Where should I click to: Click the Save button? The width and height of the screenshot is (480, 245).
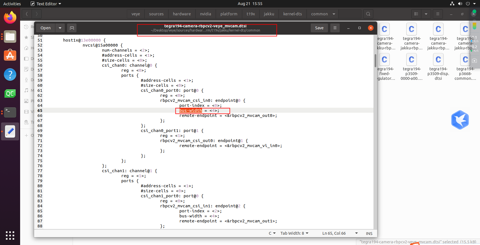[x=319, y=28]
